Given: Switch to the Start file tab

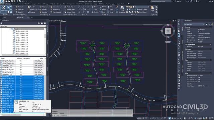Looking at the screenshot, I should [x=5, y=18].
